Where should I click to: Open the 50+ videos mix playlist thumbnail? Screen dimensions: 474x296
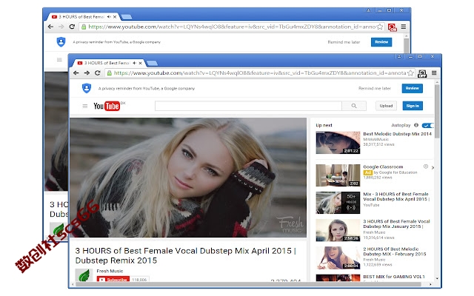click(338, 203)
